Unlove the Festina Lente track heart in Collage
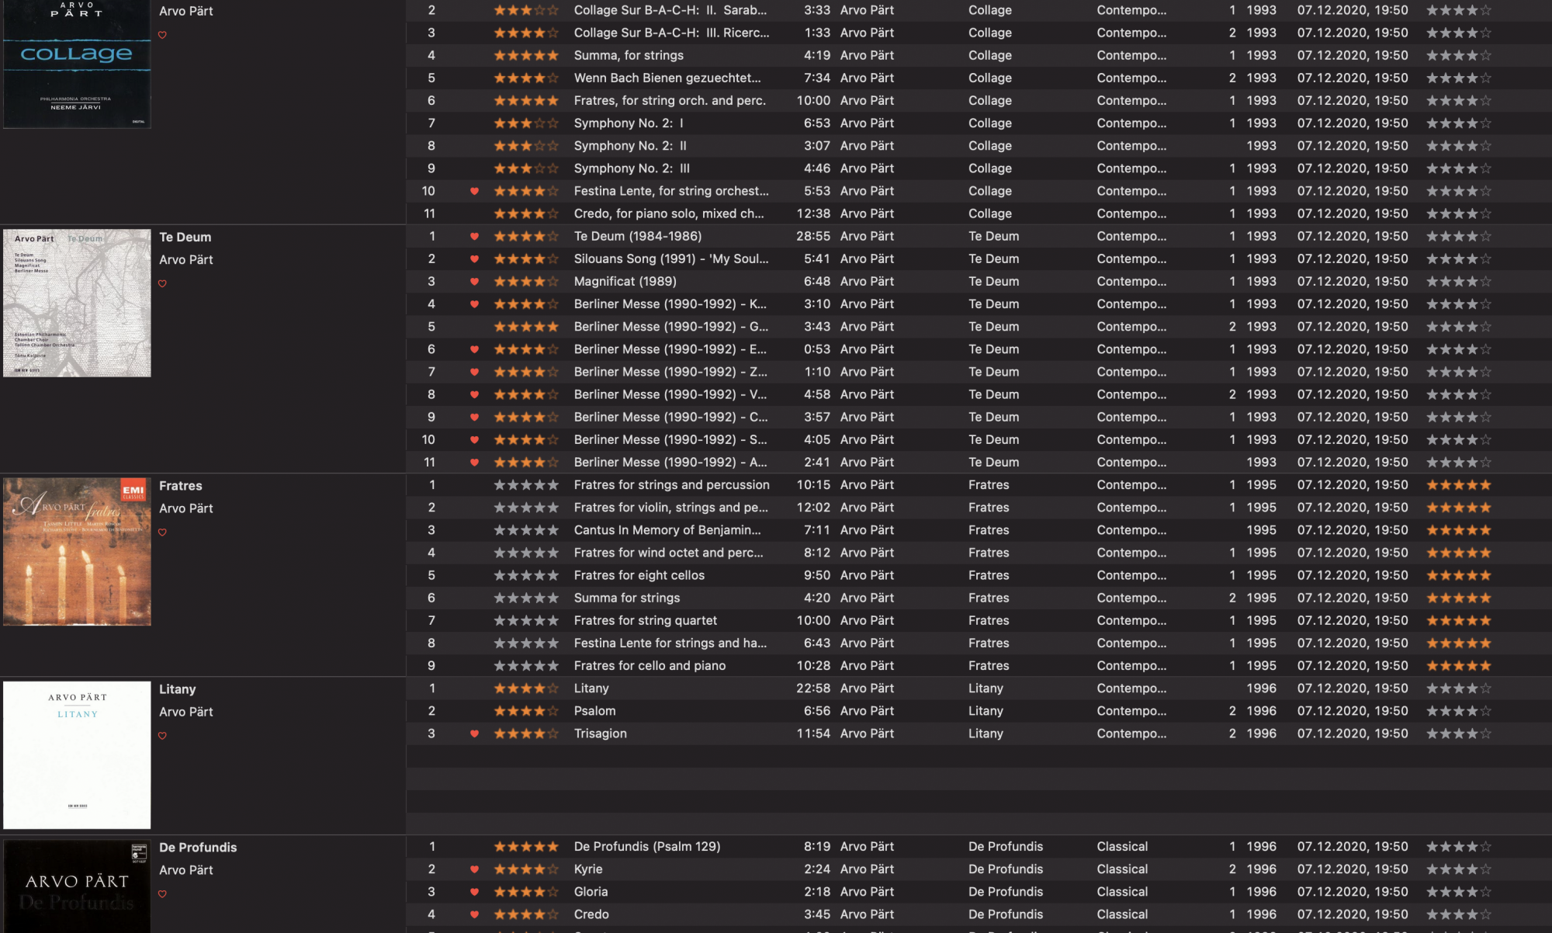1552x933 pixels. tap(474, 191)
